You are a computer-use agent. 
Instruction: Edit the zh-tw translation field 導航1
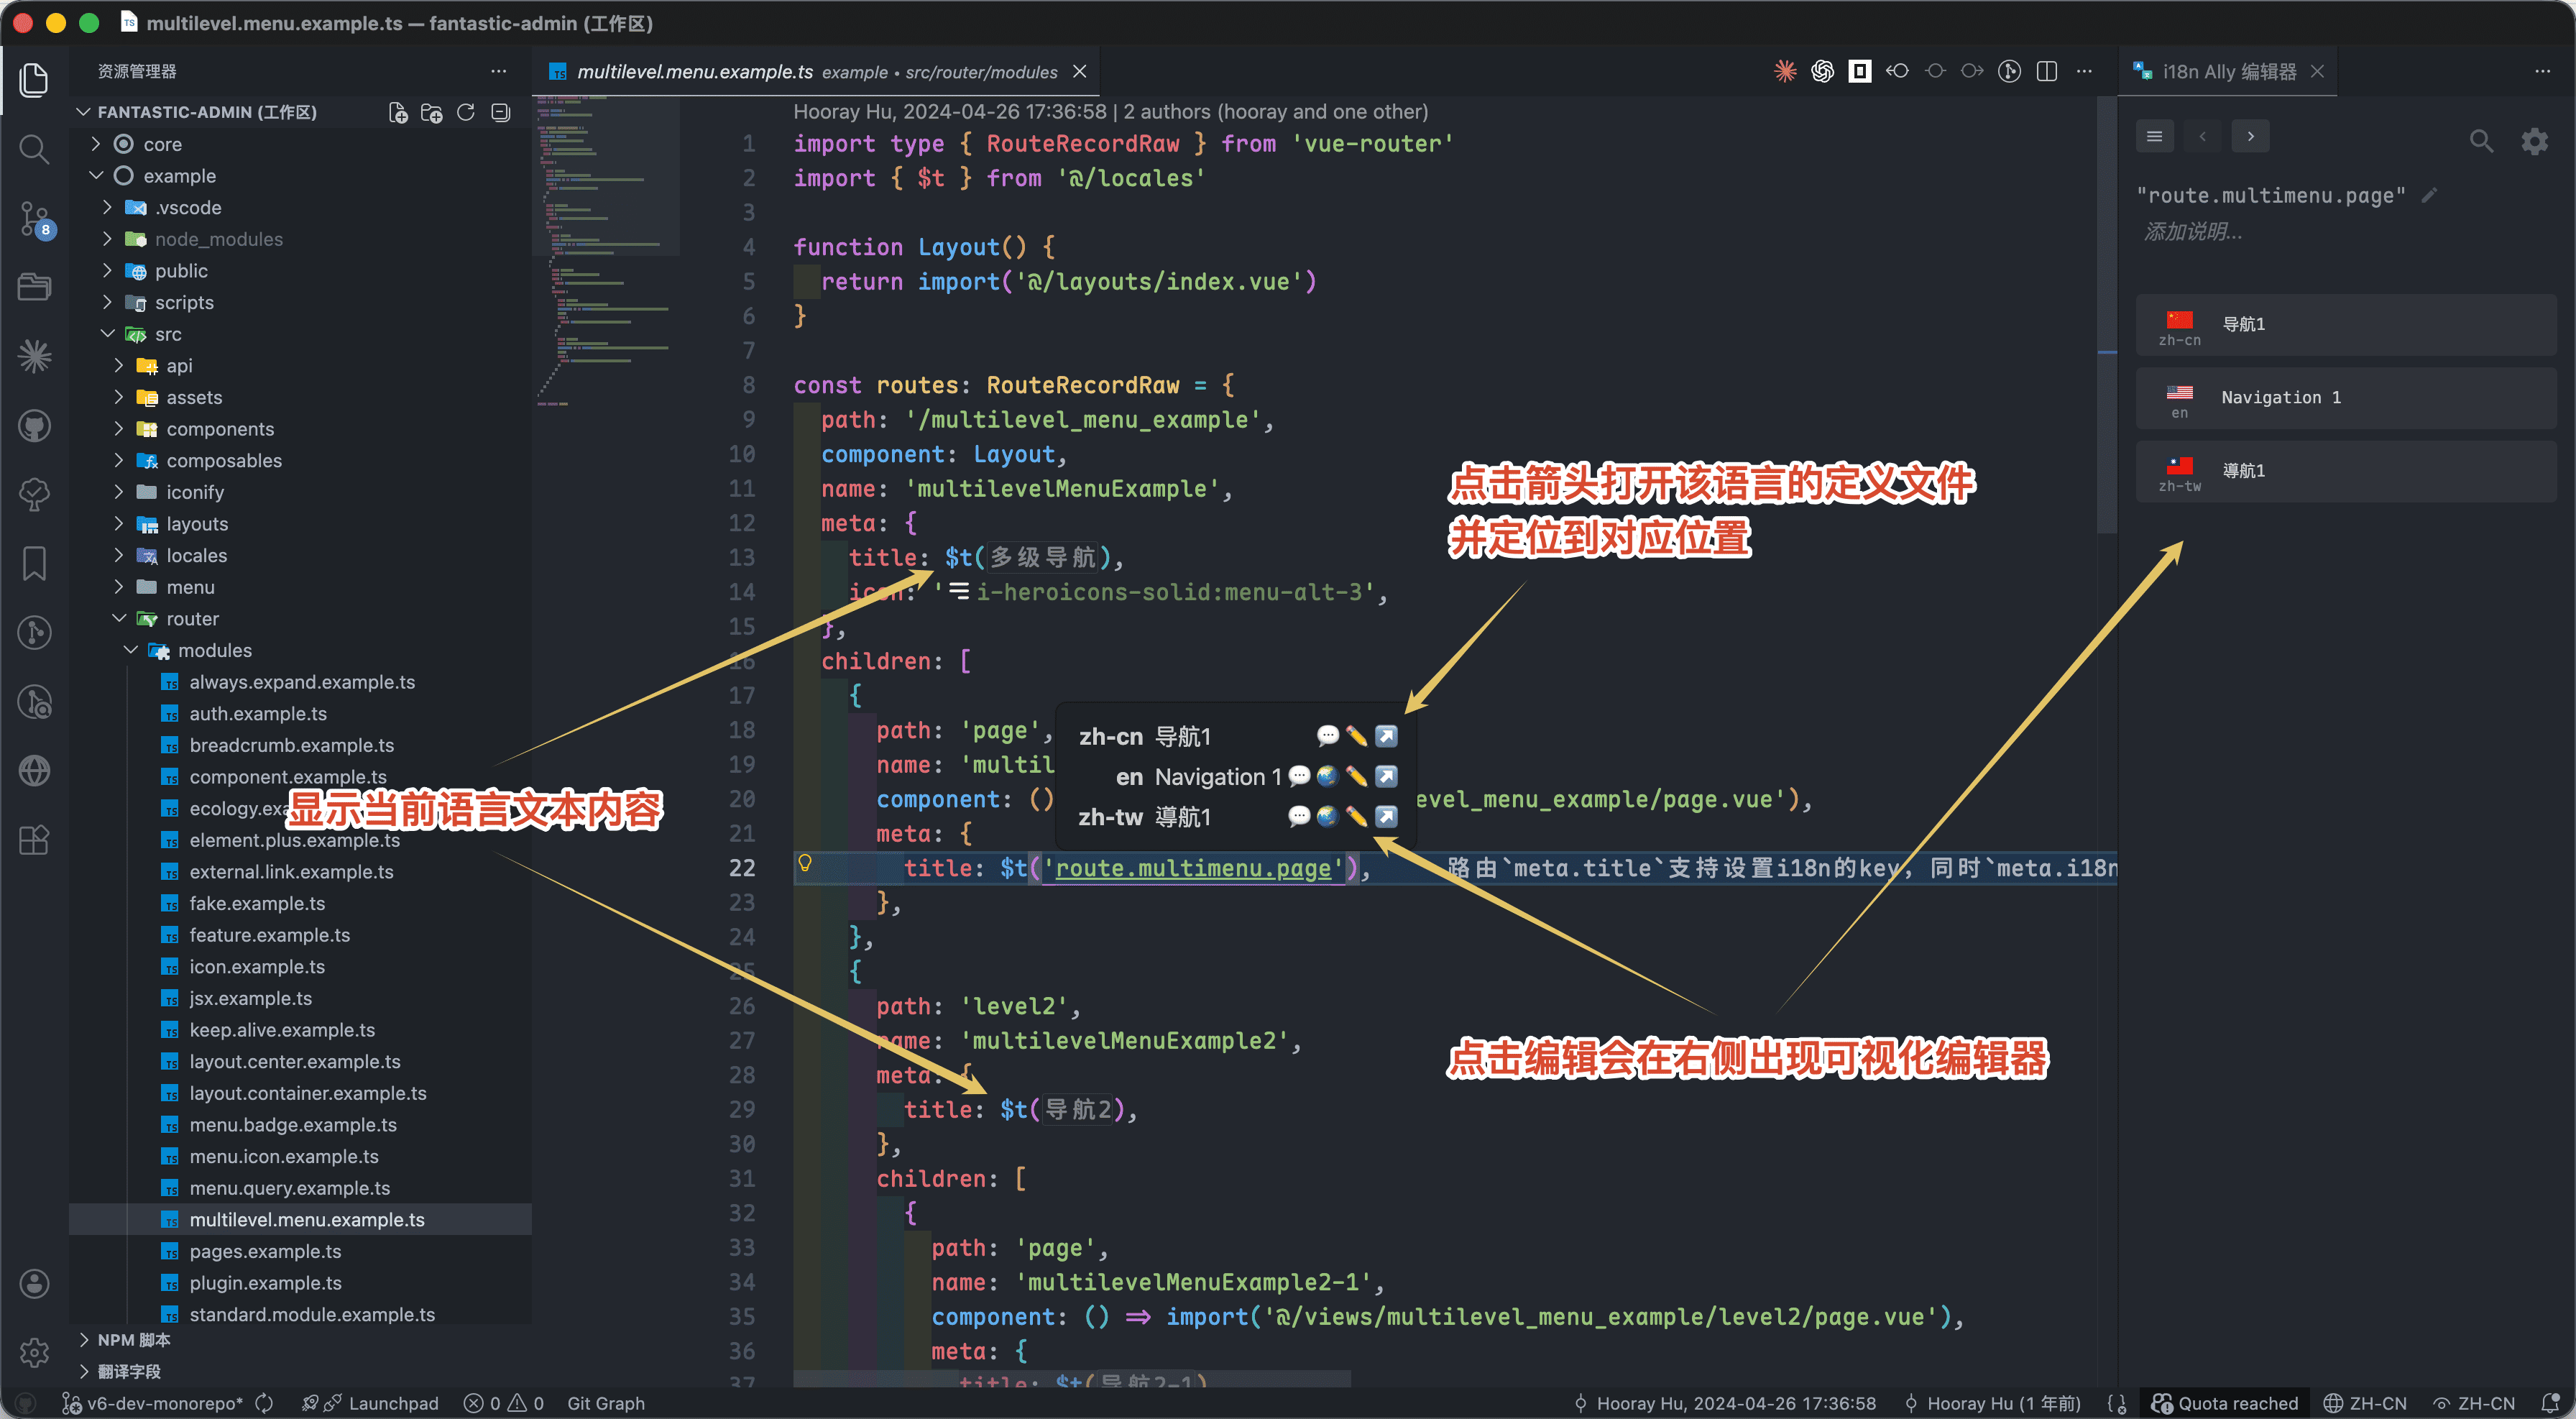pyautogui.click(x=2346, y=471)
